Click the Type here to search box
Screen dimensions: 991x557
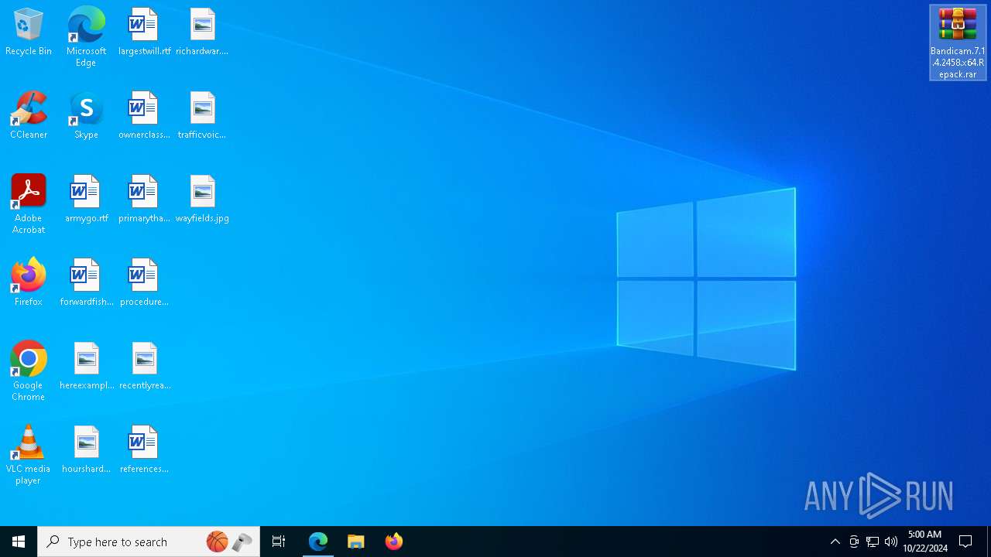[x=149, y=542]
